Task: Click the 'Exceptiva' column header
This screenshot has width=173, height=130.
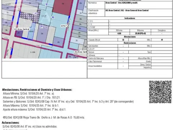Action: (x=161, y=30)
